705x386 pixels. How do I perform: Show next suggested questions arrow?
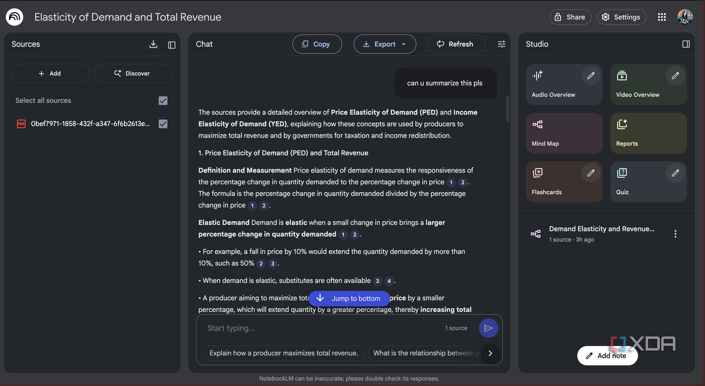pos(490,353)
